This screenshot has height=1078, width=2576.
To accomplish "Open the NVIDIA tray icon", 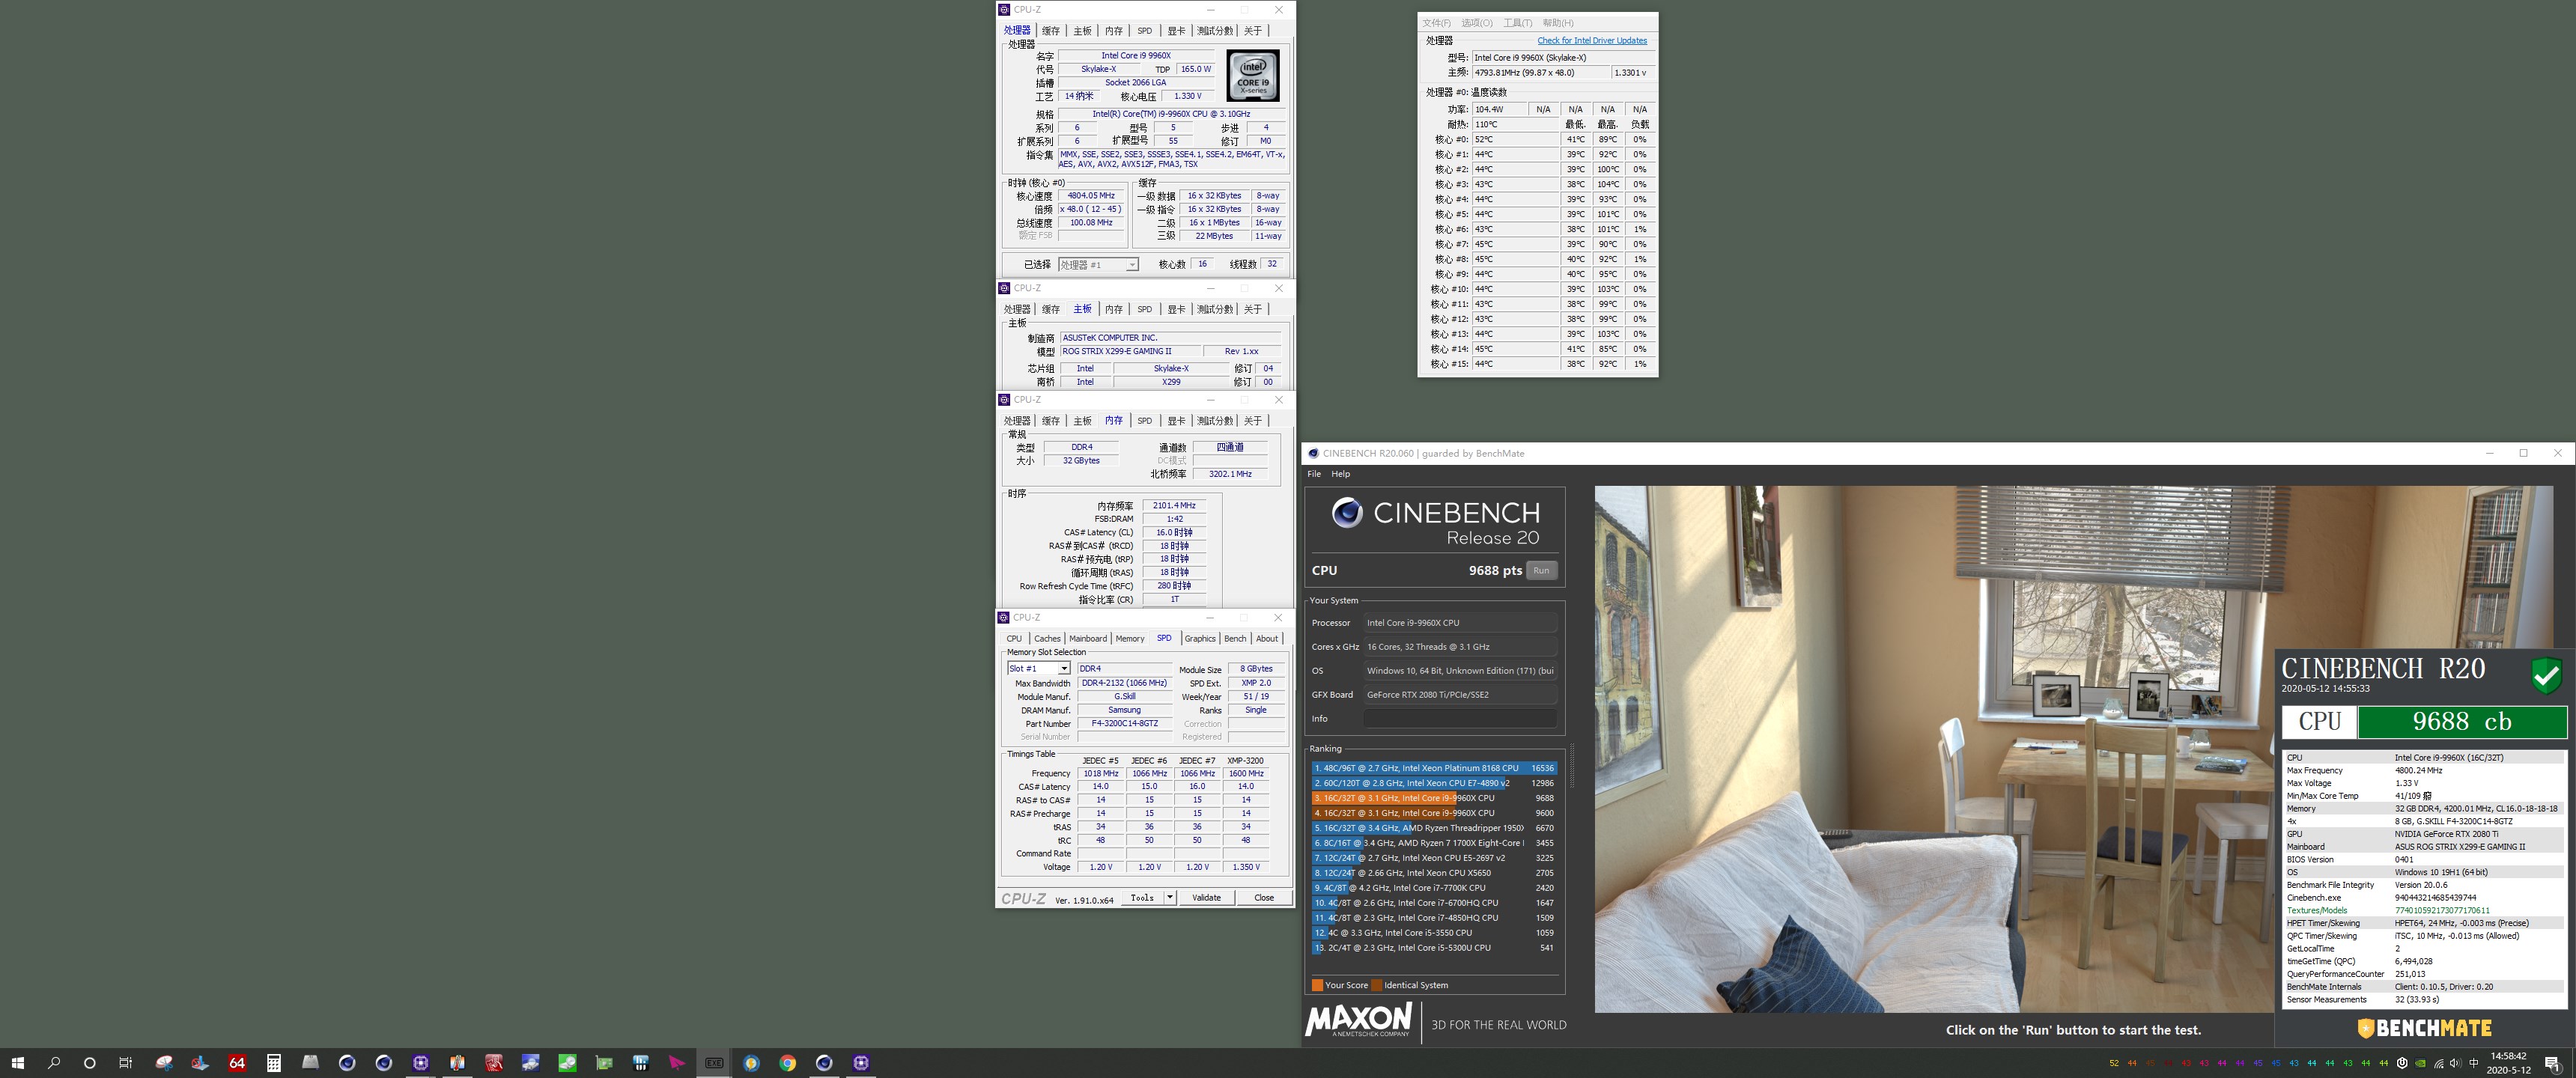I will click(2420, 1063).
